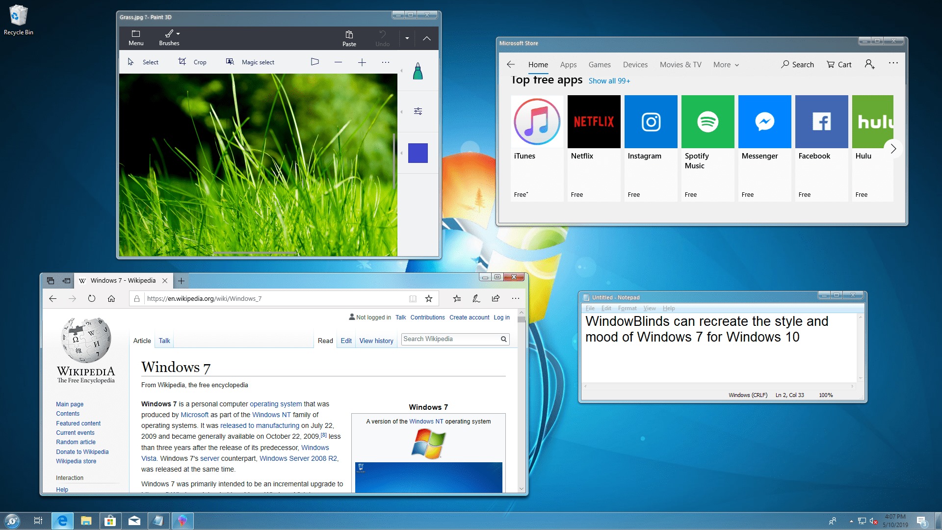Click the Edge share page icon
The image size is (942, 530).
click(x=496, y=298)
